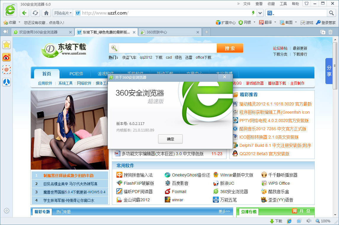Click the model photo banner thumbnail
Image resolution: width=339 pixels, height=225 pixels.
click(70, 130)
